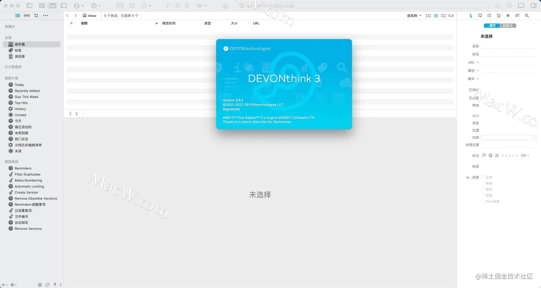Open the warning triangle log icon
Image resolution: width=541 pixels, height=288 pixels.
pyautogui.click(x=498, y=6)
